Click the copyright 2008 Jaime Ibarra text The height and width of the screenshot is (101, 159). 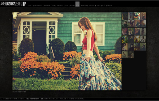(13, 99)
